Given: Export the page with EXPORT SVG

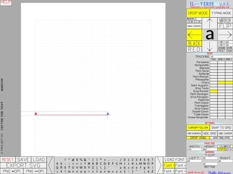Looking at the screenshot, I should tap(23, 165).
